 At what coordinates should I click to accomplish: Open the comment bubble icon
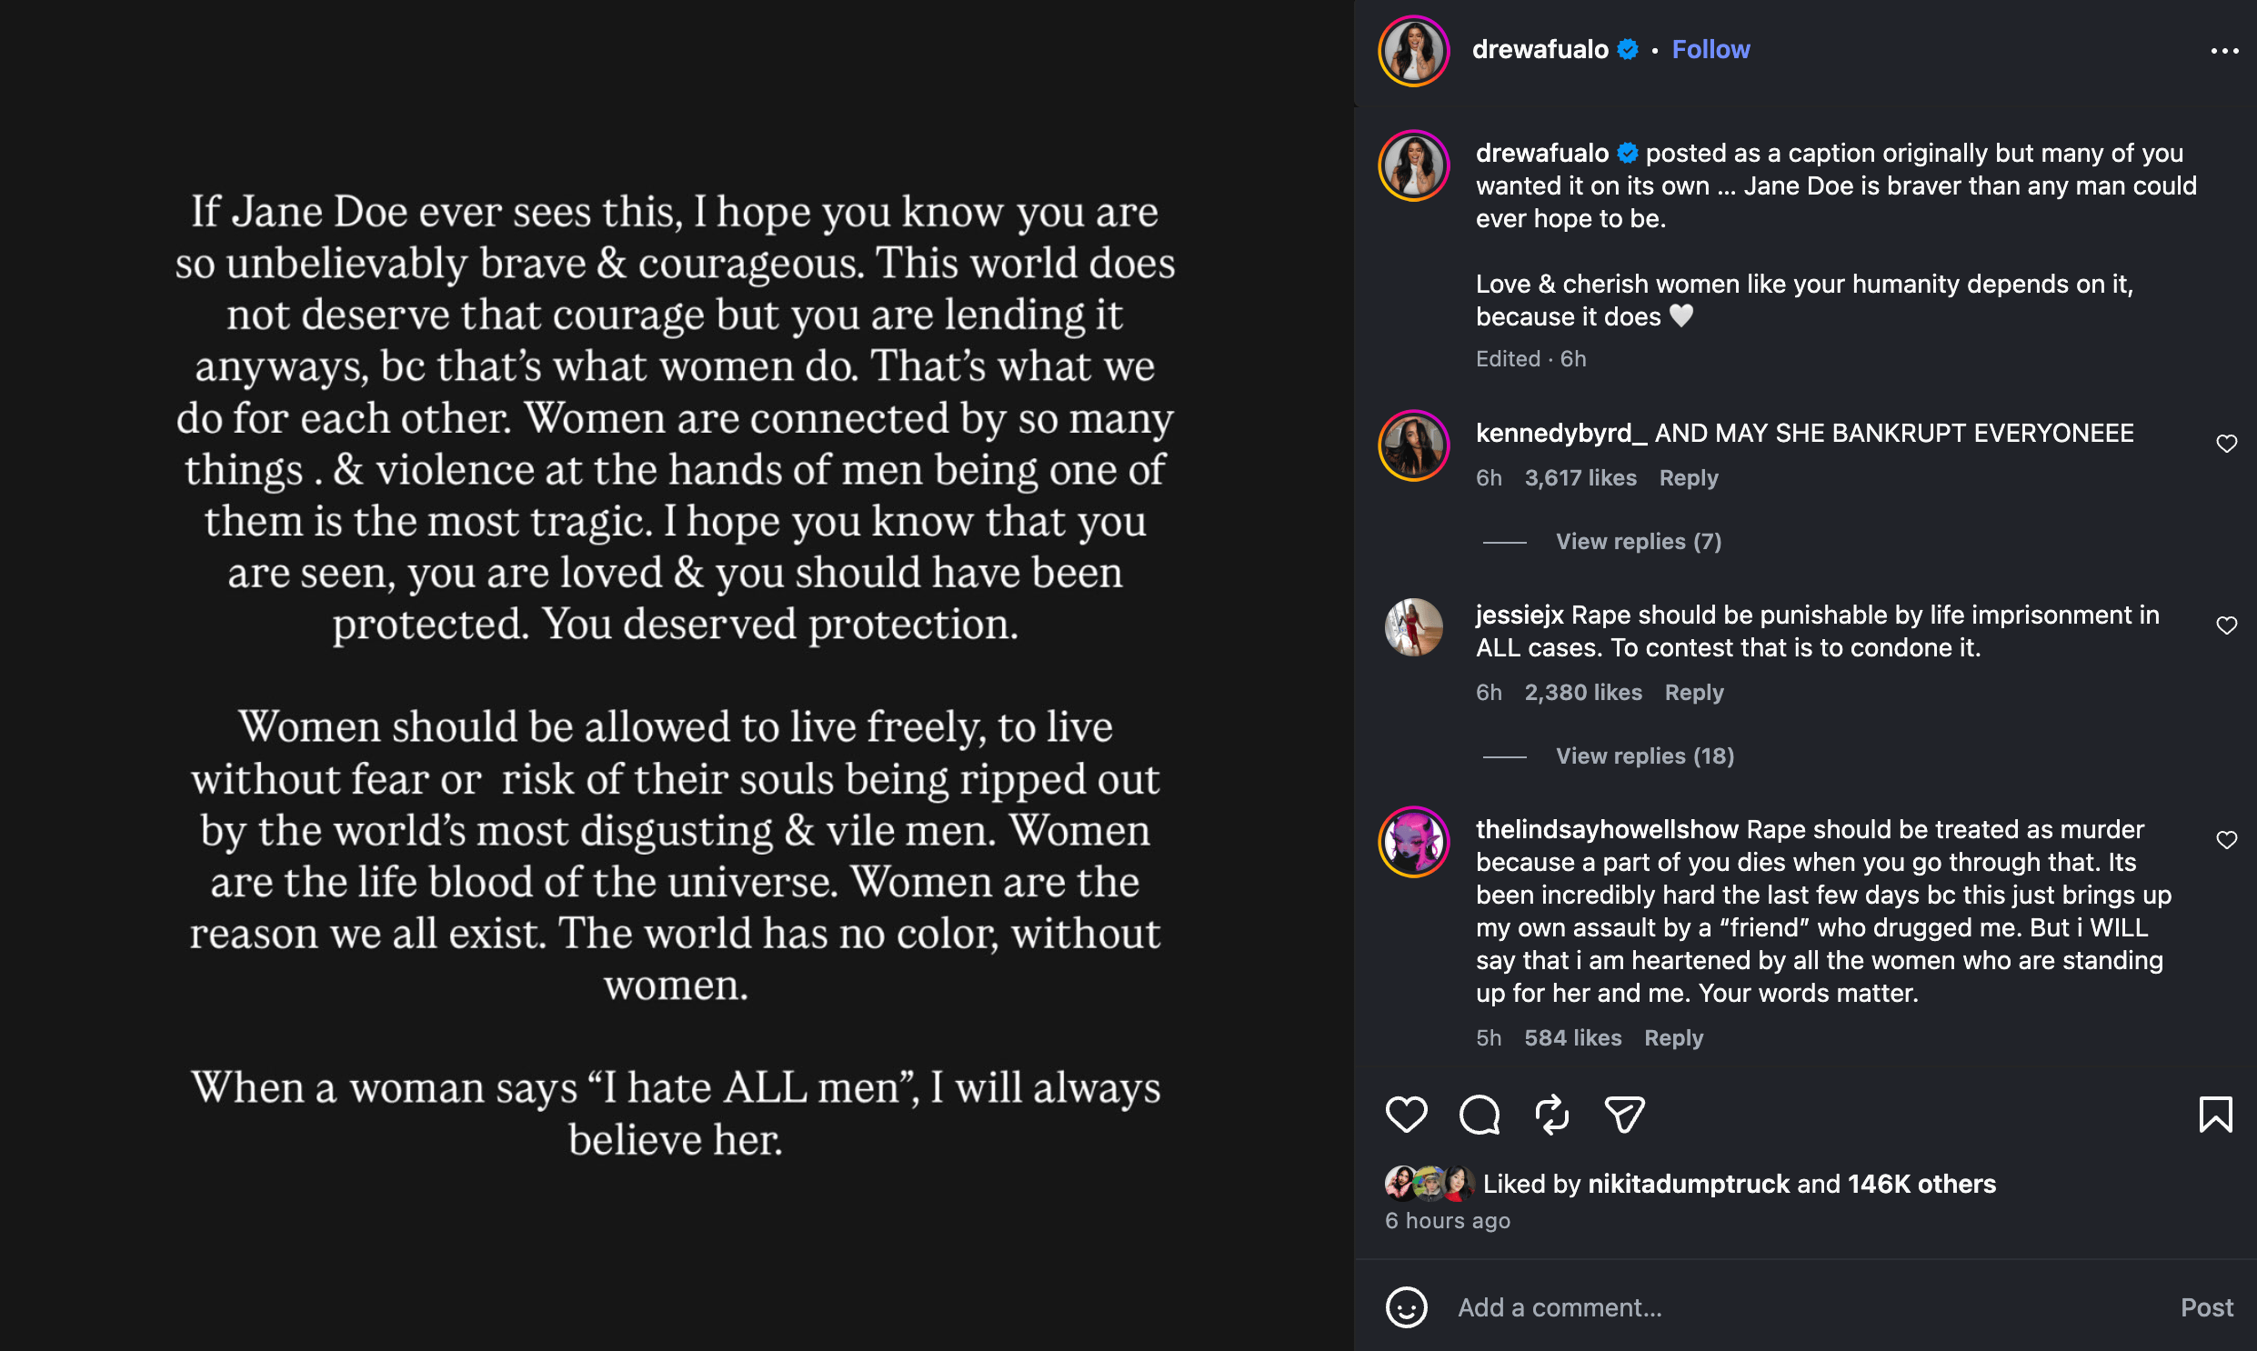click(x=1479, y=1115)
